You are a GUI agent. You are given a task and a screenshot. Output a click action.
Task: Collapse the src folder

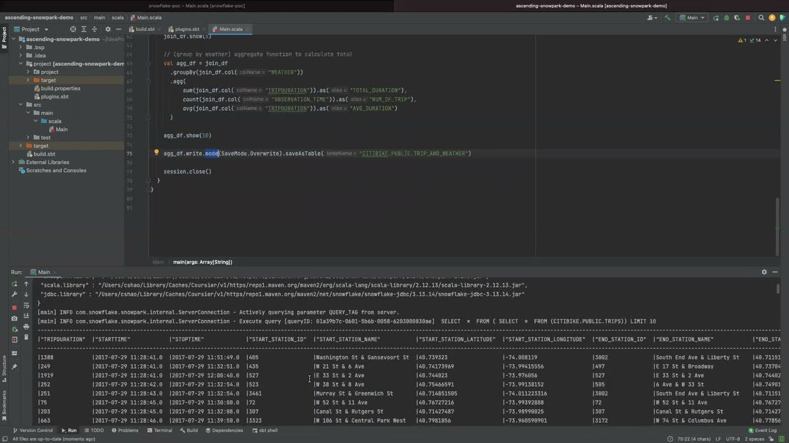[20, 105]
